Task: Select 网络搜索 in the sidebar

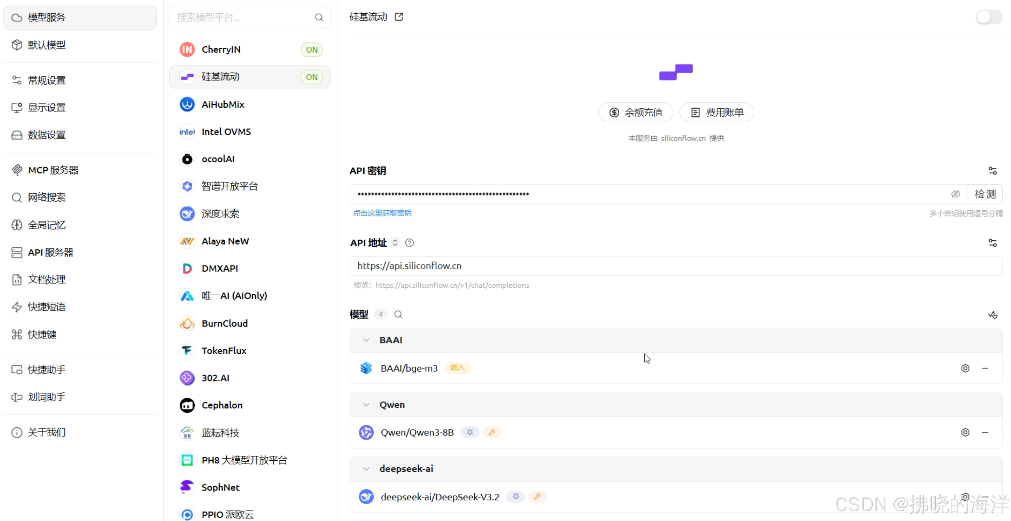Action: click(x=47, y=197)
